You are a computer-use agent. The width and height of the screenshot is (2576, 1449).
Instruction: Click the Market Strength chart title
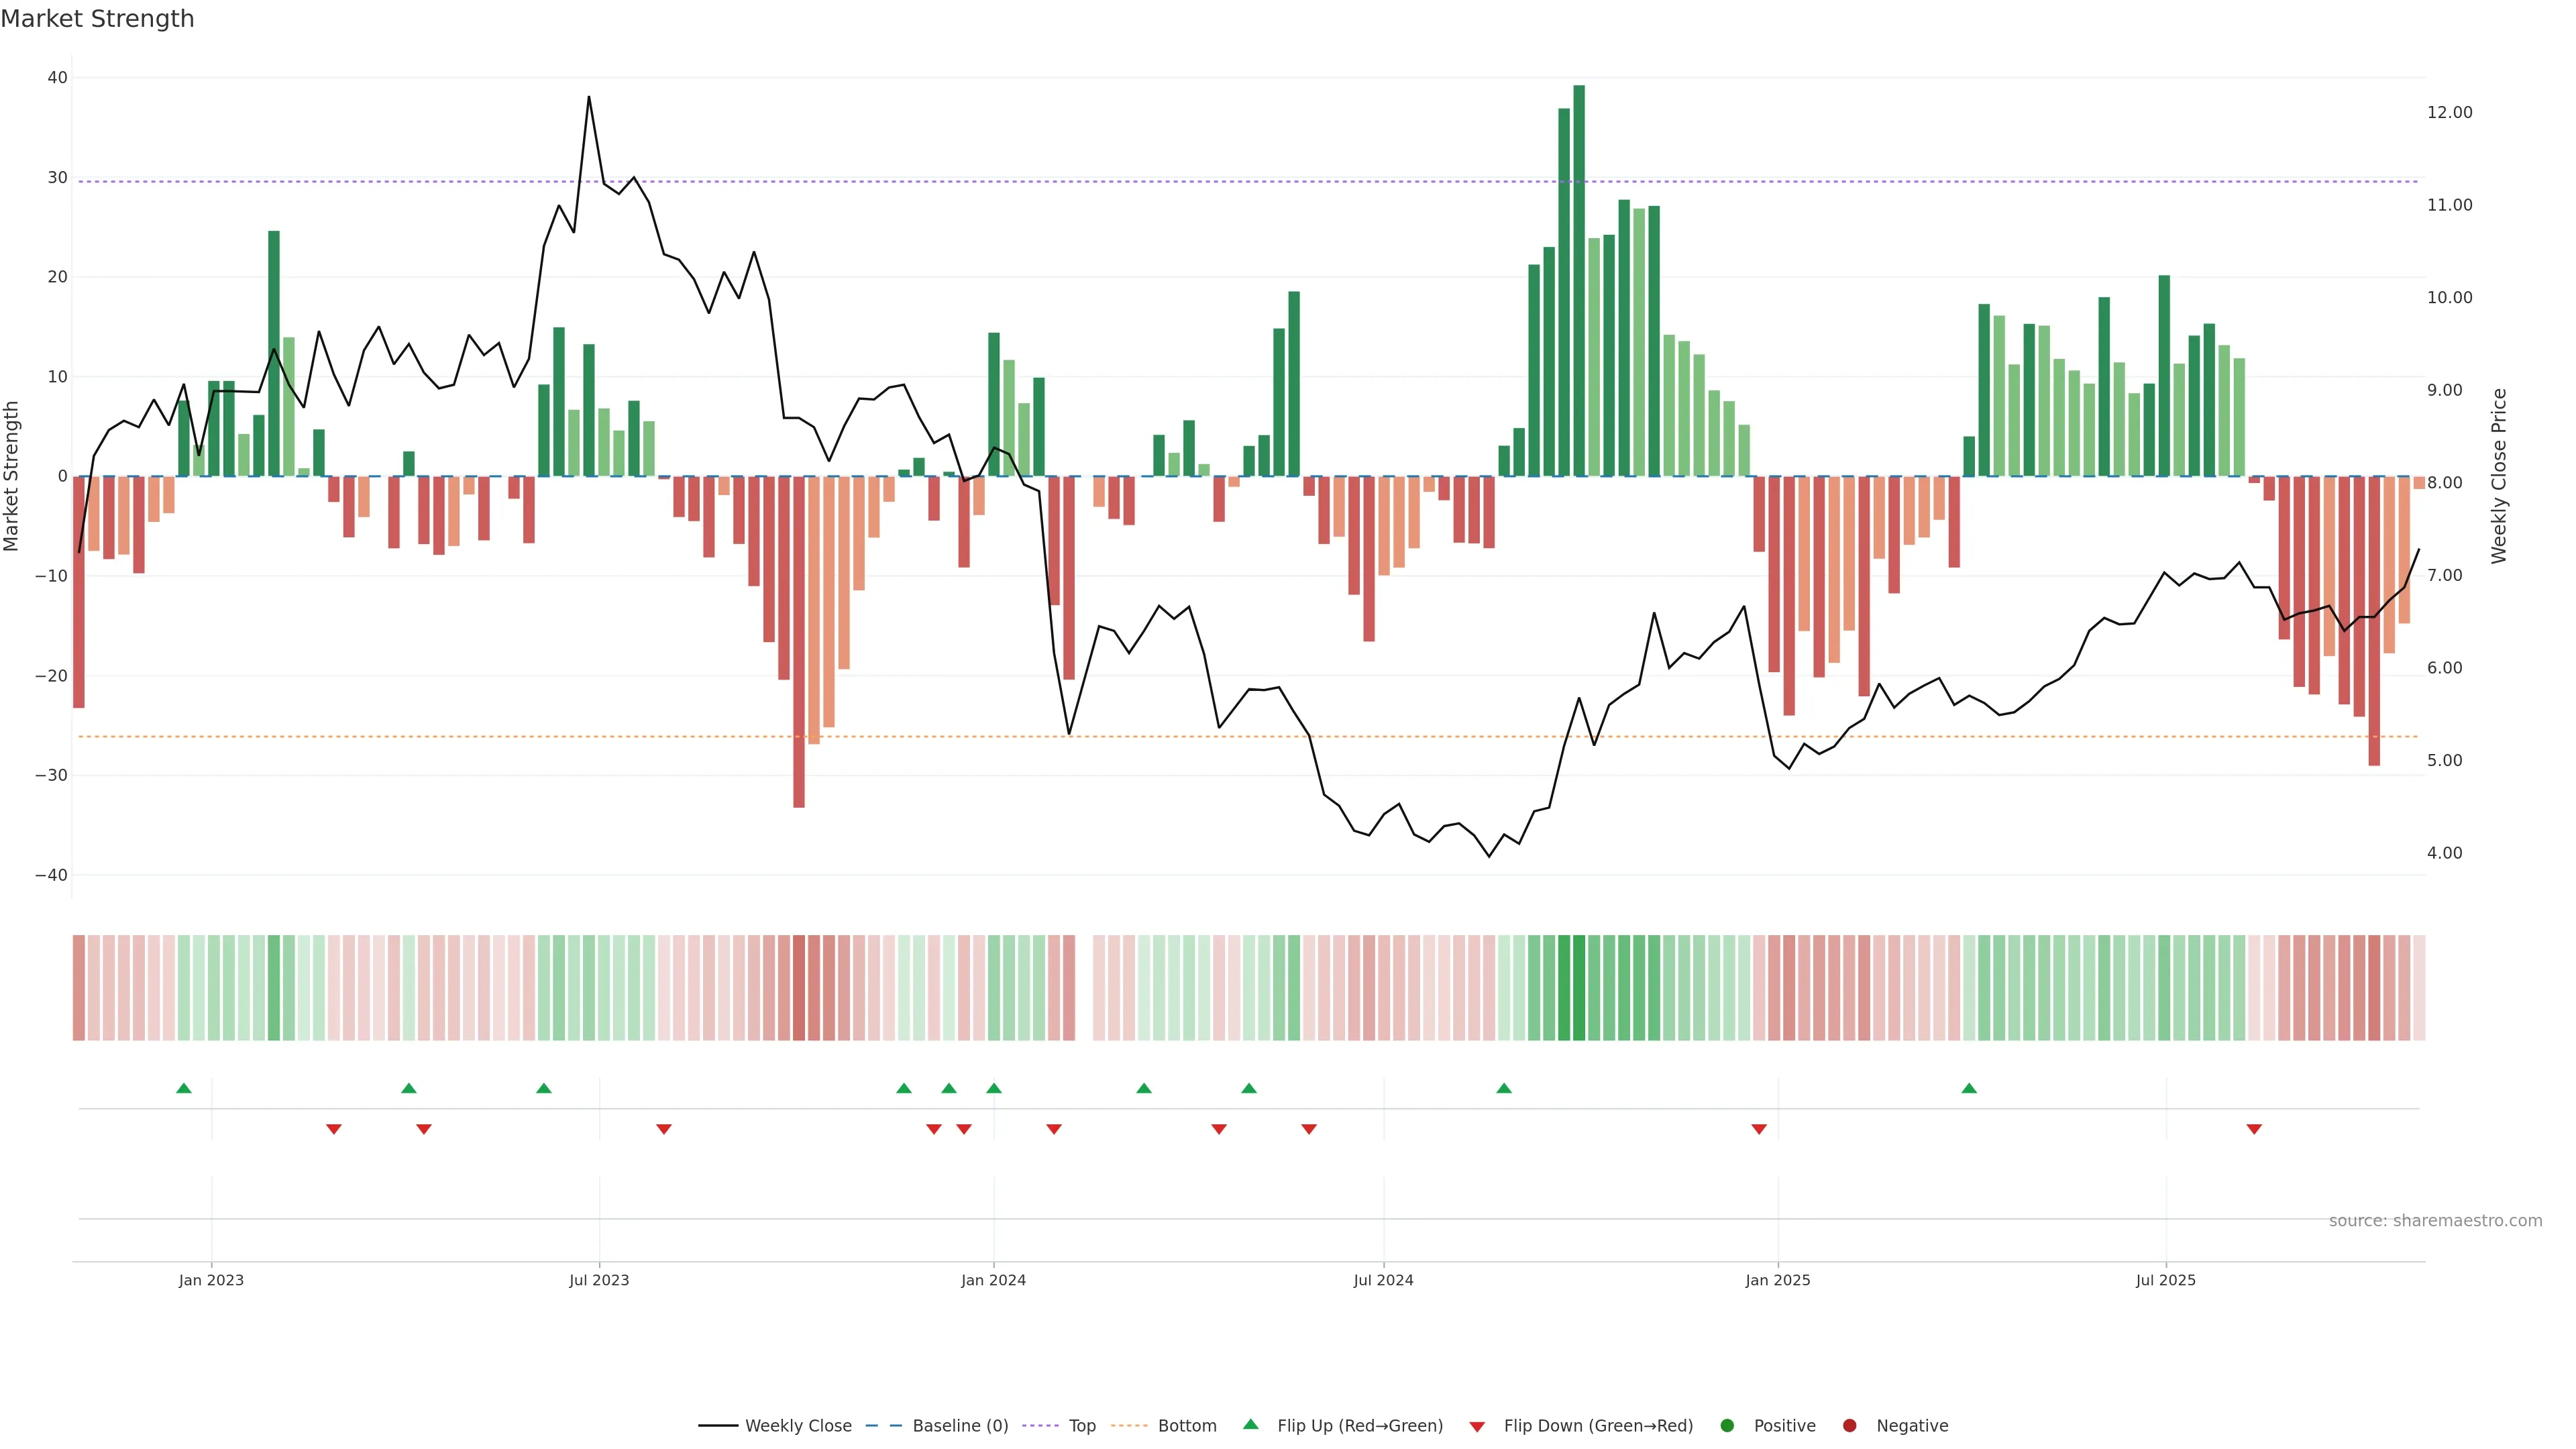coord(97,19)
